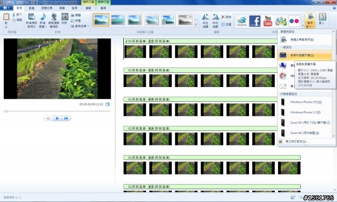
Task: Click the Select all icon
Action: pos(223,24)
